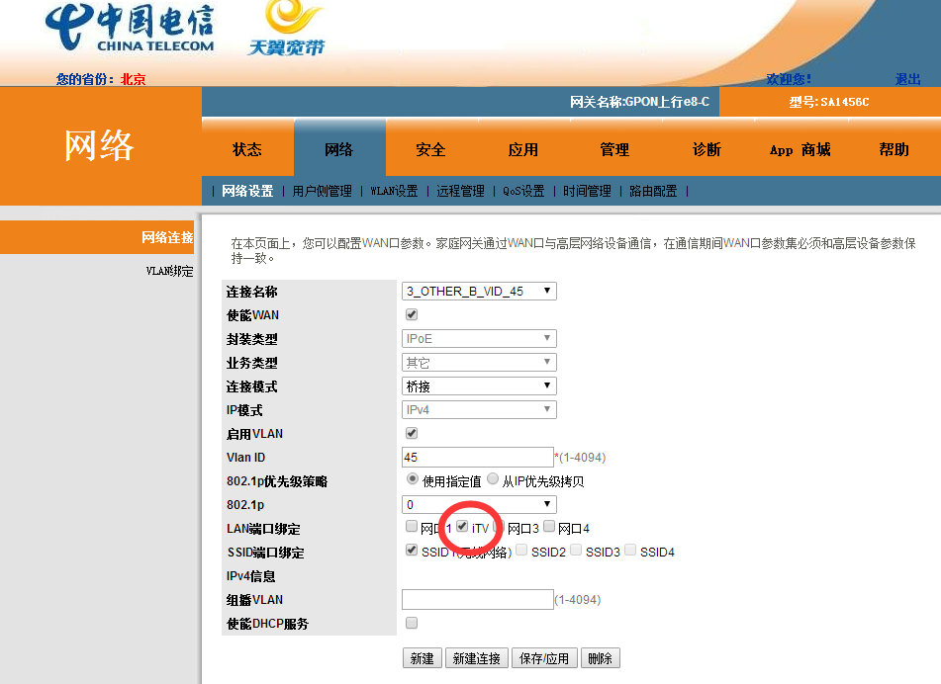Check the SSID4 binding checkbox
Image resolution: width=941 pixels, height=684 pixels.
pyautogui.click(x=630, y=550)
